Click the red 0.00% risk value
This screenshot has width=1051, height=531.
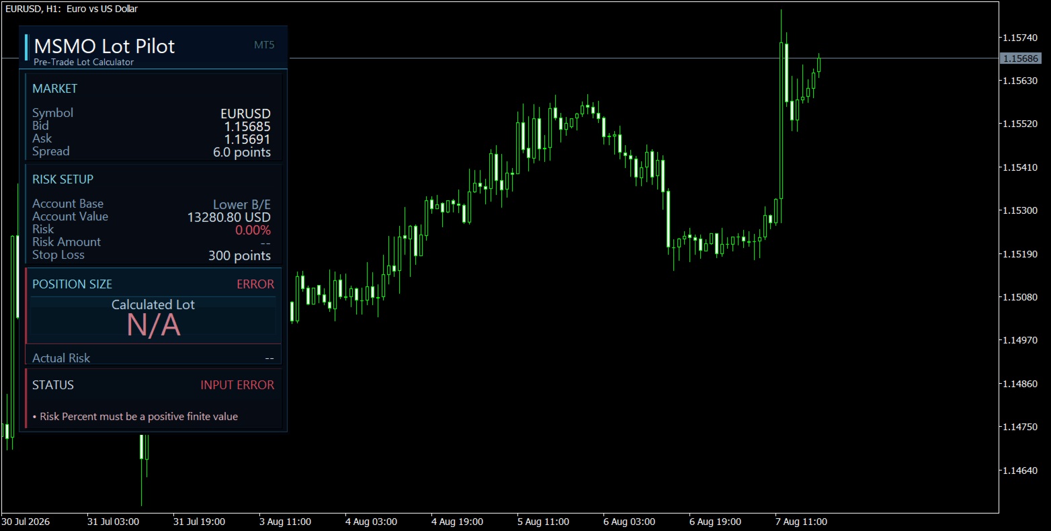point(253,230)
